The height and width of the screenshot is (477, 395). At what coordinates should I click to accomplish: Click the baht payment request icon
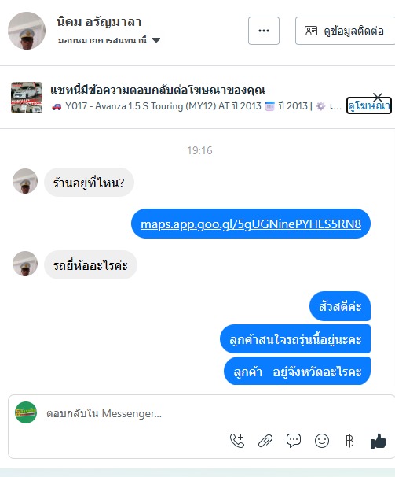point(349,441)
